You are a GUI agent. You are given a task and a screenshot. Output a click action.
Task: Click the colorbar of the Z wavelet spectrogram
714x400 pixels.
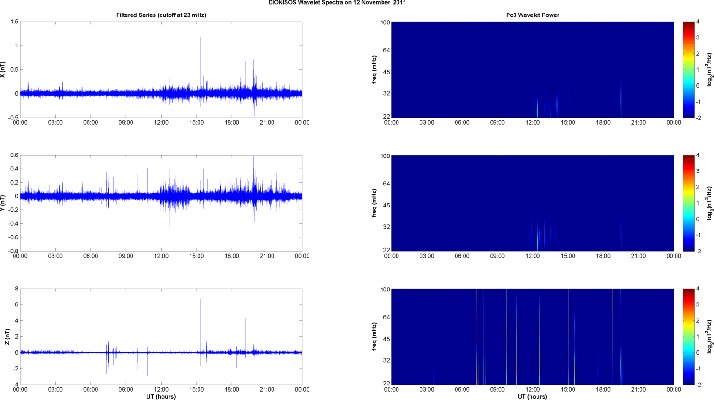coord(688,336)
